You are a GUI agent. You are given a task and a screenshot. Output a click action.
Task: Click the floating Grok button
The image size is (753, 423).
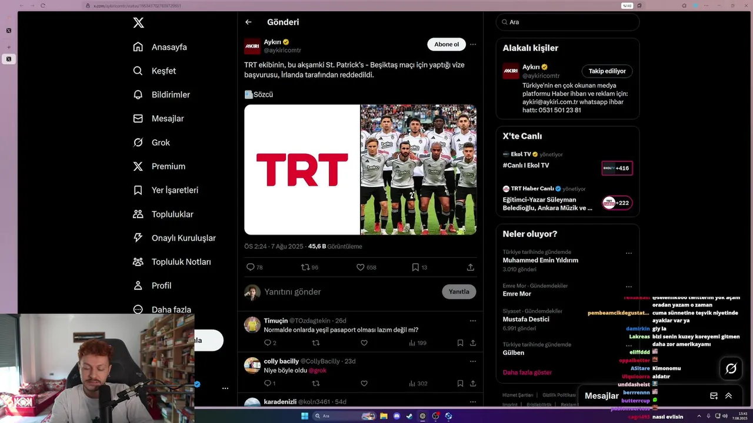[731, 368]
